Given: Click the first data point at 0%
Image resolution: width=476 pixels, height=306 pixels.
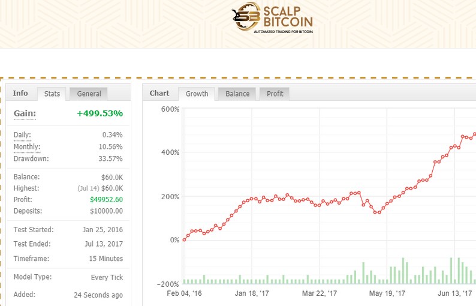Looking at the screenshot, I should point(185,239).
